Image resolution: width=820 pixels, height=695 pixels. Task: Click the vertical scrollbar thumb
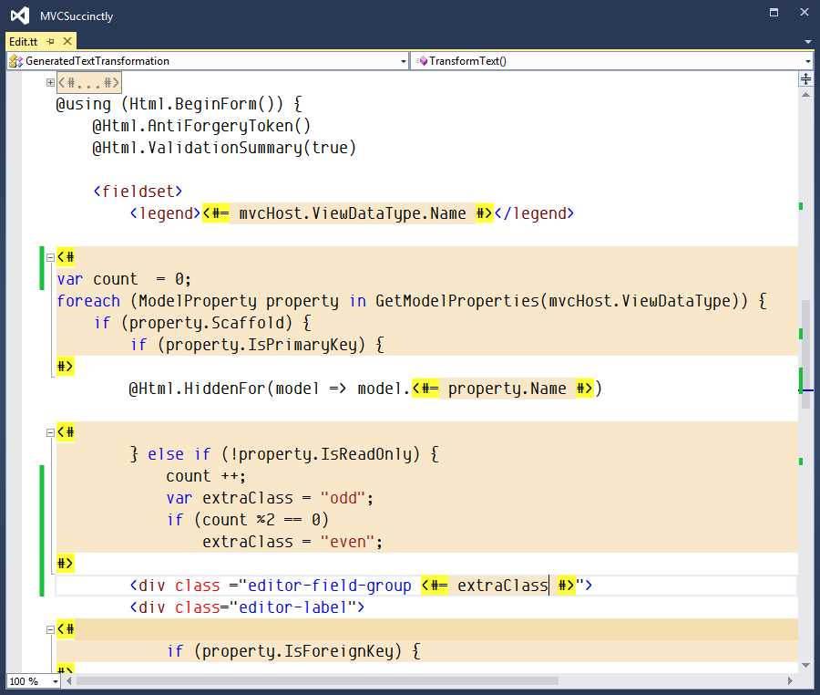[x=806, y=354]
